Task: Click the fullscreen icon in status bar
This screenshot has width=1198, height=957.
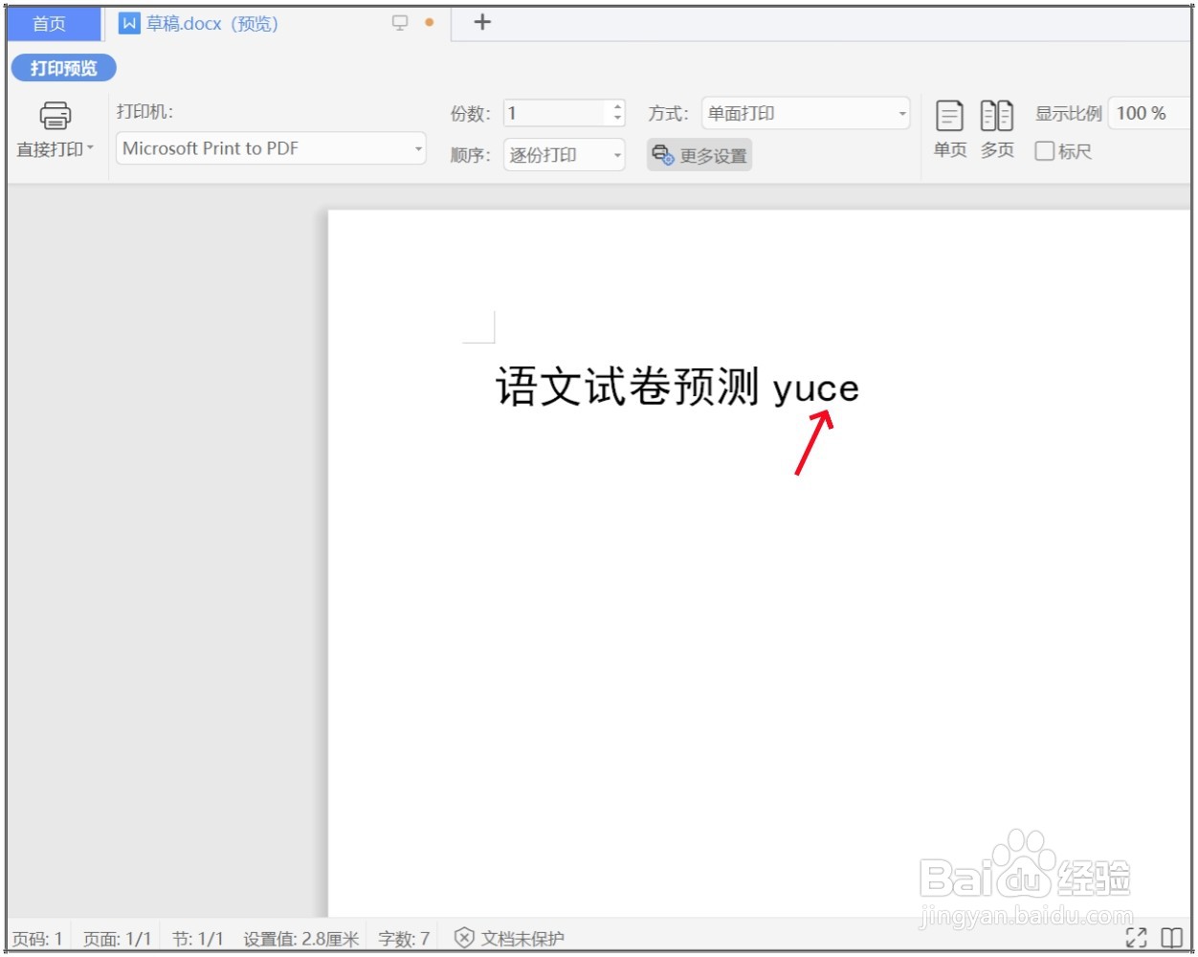Action: pos(1139,939)
